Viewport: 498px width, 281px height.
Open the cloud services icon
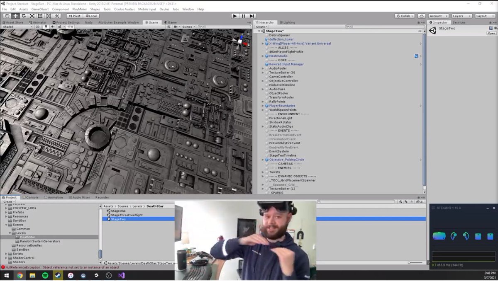[421, 16]
